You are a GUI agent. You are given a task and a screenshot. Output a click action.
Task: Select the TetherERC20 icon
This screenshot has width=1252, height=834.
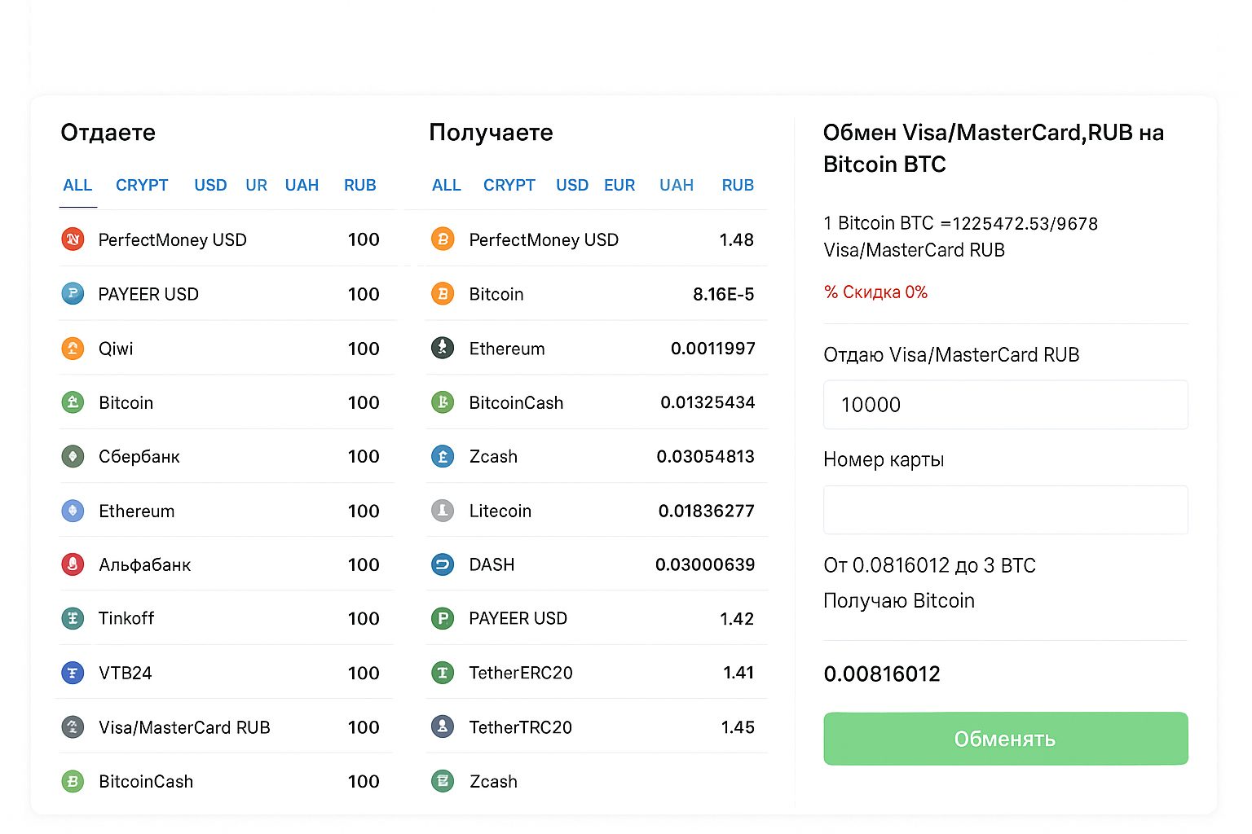[443, 673]
